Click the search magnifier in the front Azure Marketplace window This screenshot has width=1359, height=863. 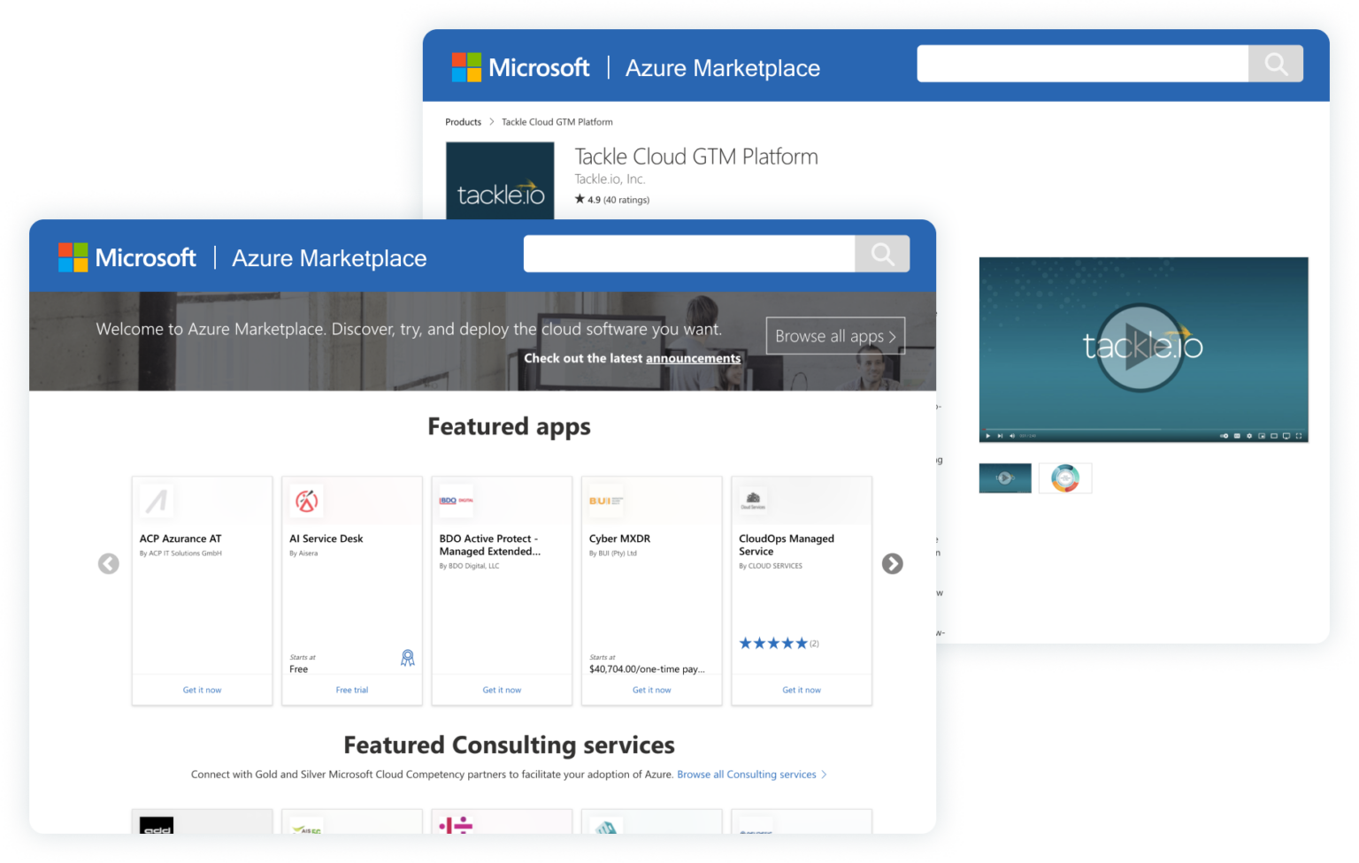pos(882,254)
